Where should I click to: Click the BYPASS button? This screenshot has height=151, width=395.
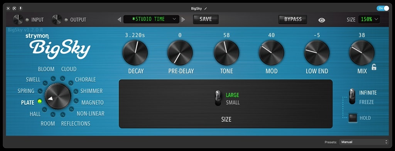point(293,19)
